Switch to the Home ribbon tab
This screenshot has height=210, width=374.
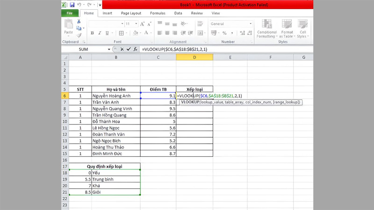(89, 14)
